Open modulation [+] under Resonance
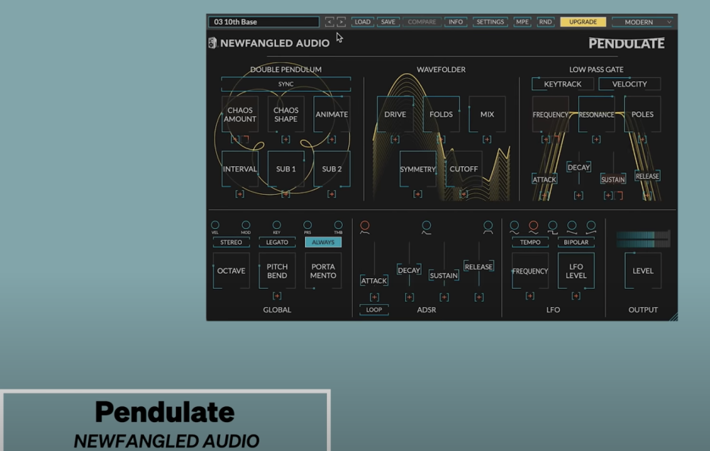This screenshot has width=710, height=451. click(x=596, y=139)
